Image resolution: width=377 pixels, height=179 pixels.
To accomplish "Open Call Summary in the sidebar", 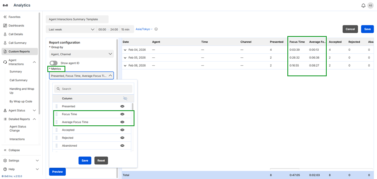I will tap(18, 43).
